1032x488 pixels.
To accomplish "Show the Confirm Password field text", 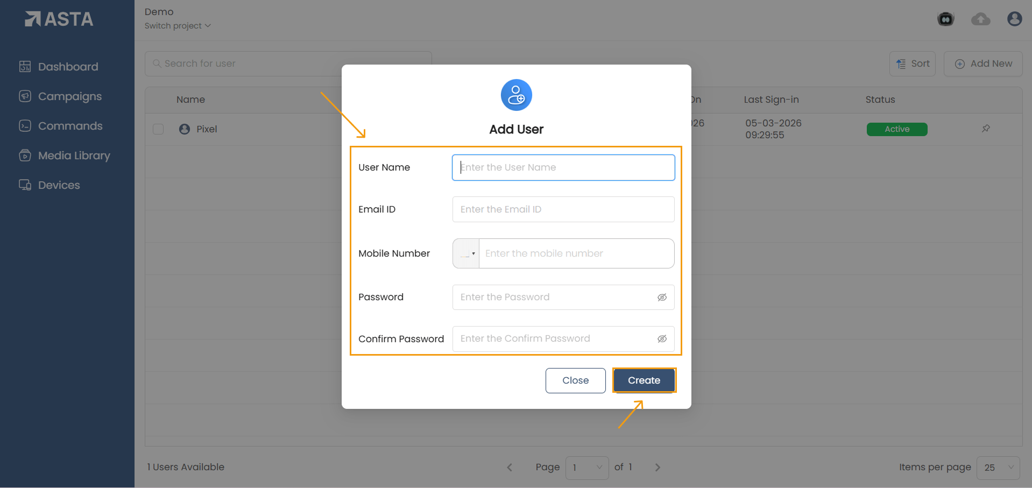I will (x=662, y=339).
